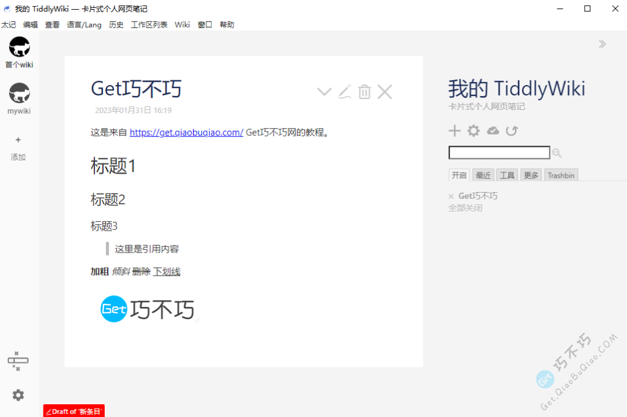Screen dimensions: 627x417
Task: Open the 查看 menu
Action: point(52,25)
